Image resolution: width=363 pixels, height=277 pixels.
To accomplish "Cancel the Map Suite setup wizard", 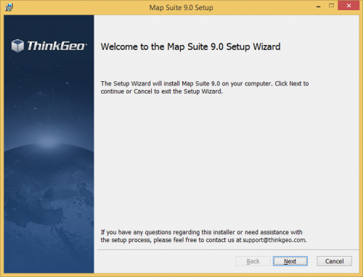I will click(x=334, y=261).
